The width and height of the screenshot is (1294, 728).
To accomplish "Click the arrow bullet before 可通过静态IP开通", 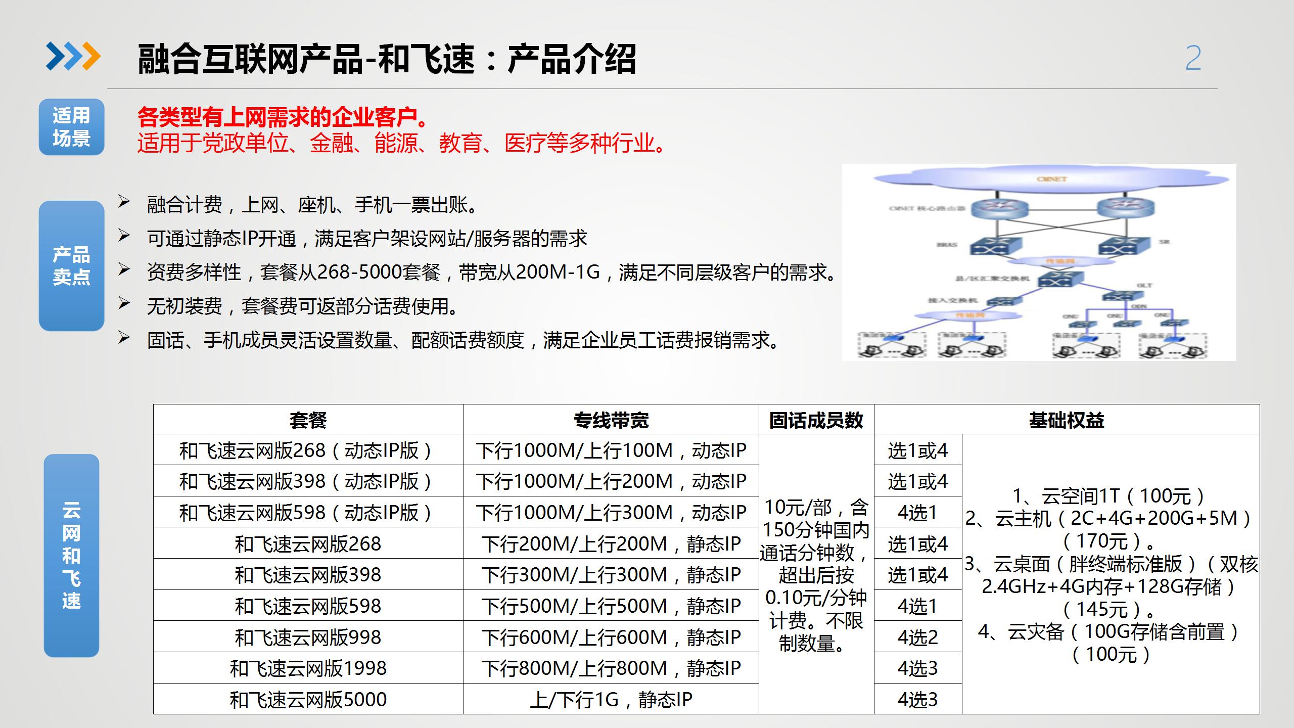I will click(124, 236).
